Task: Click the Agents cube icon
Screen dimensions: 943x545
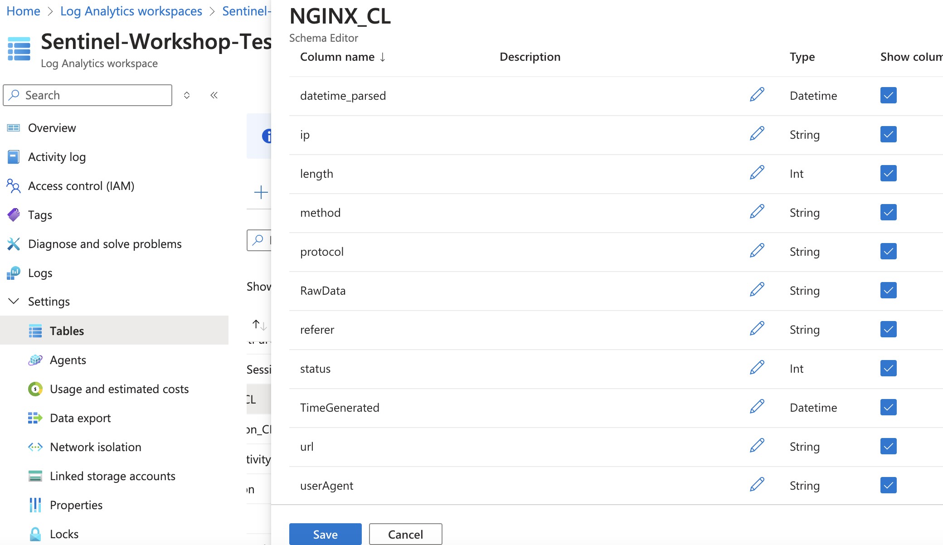Action: (35, 360)
